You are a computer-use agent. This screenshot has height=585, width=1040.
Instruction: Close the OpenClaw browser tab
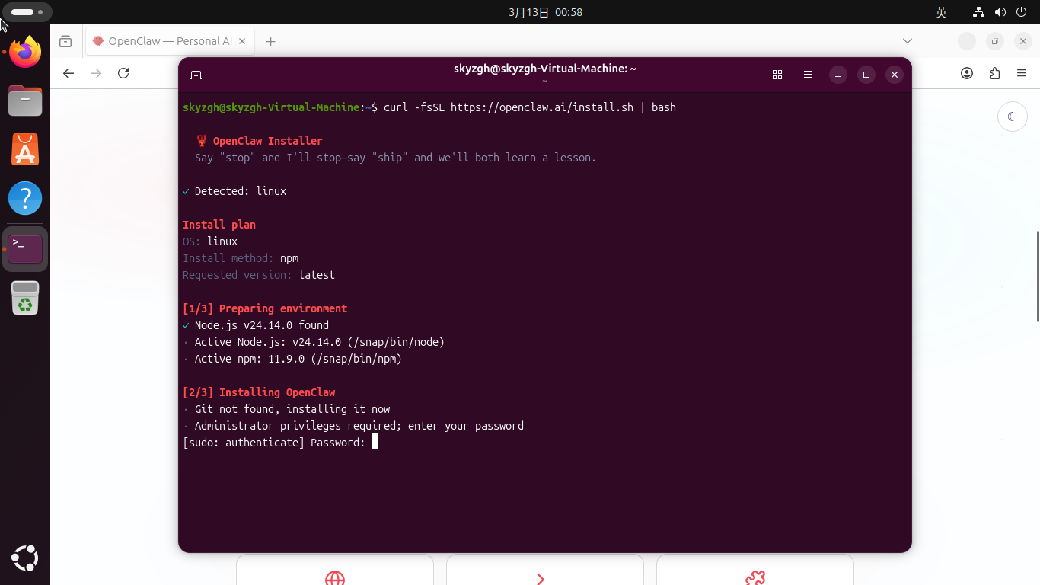(243, 41)
